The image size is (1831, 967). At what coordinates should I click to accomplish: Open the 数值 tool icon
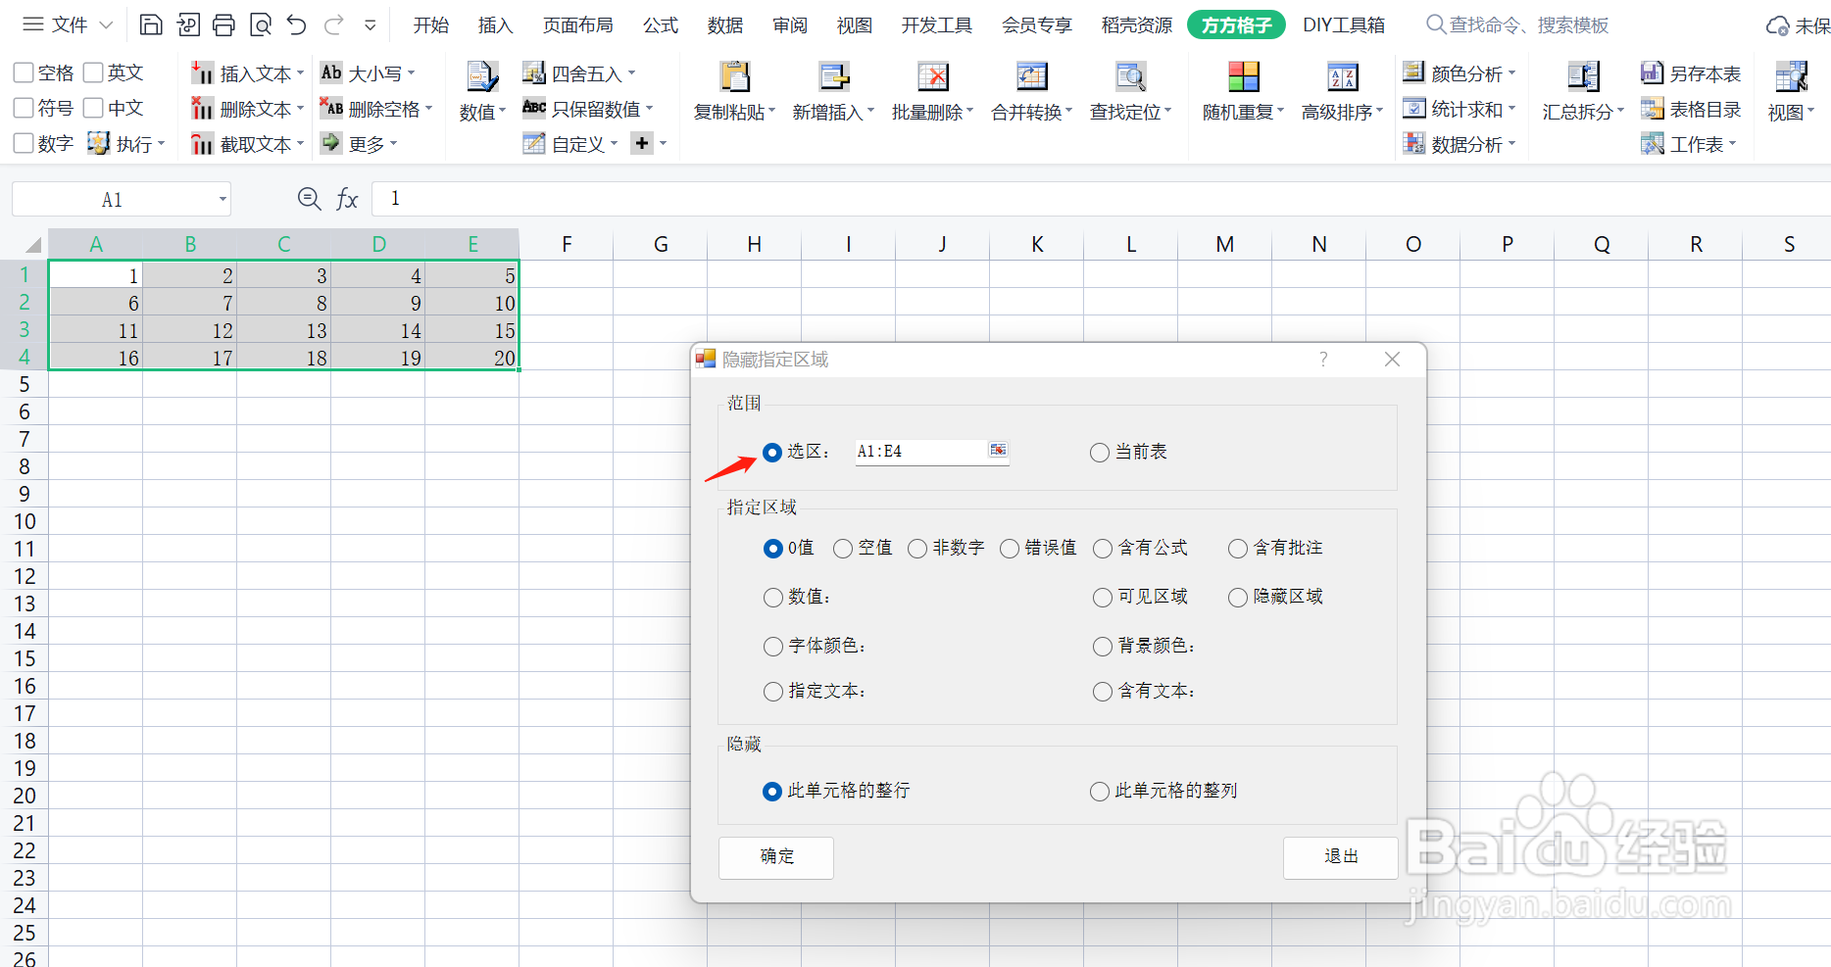482,76
